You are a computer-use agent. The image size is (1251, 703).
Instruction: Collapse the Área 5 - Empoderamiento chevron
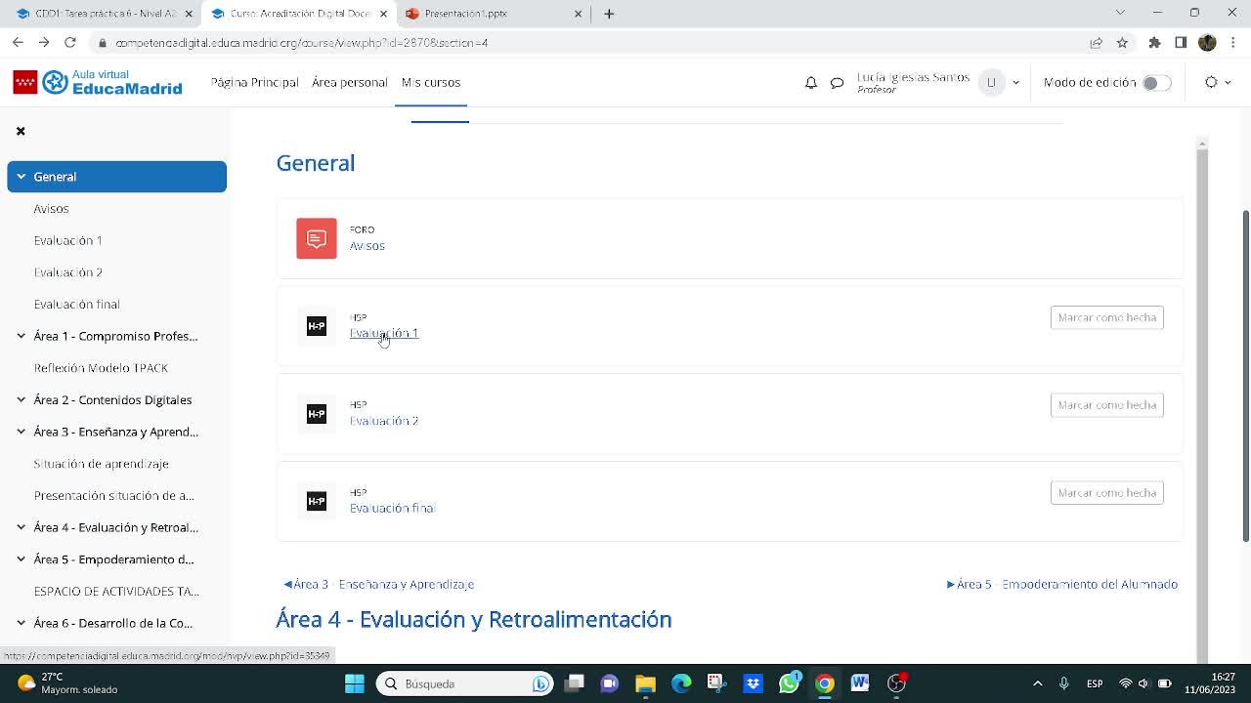pyautogui.click(x=21, y=559)
